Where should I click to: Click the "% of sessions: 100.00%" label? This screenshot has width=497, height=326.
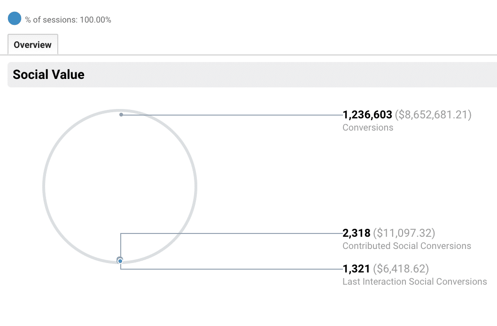68,20
